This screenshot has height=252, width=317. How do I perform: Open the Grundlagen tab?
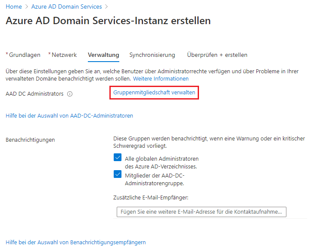(23, 55)
